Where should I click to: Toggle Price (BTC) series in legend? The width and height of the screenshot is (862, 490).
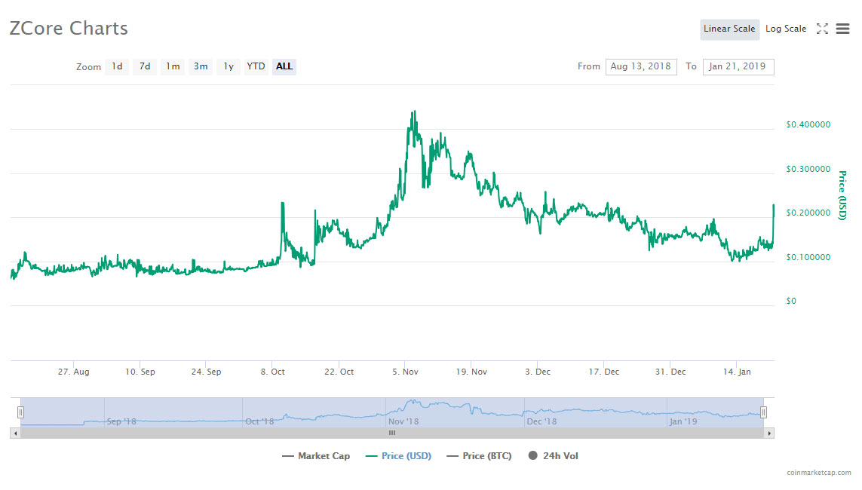point(480,456)
